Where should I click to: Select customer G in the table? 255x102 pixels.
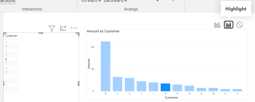(11, 68)
